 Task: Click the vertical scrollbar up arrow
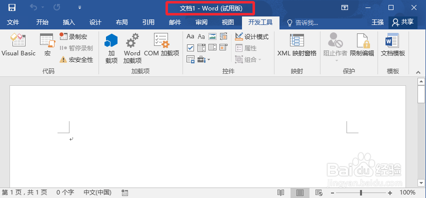click(421, 81)
